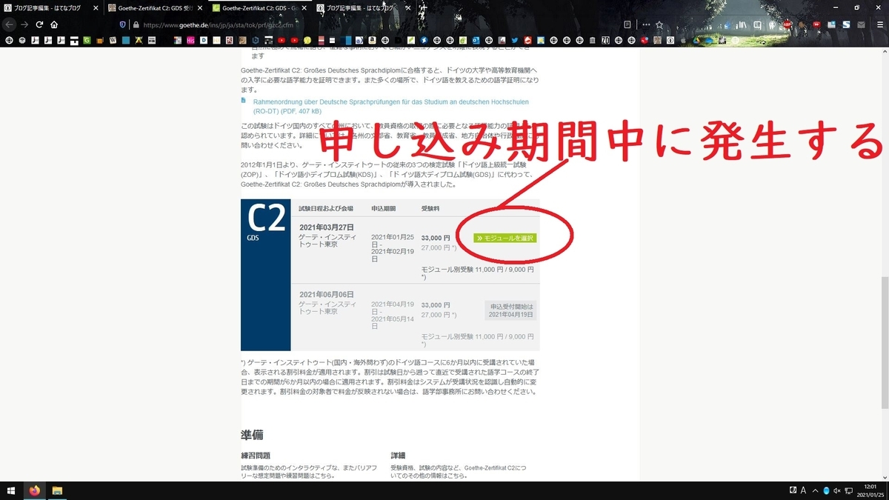Toggle reader view in address bar

[x=627, y=24]
